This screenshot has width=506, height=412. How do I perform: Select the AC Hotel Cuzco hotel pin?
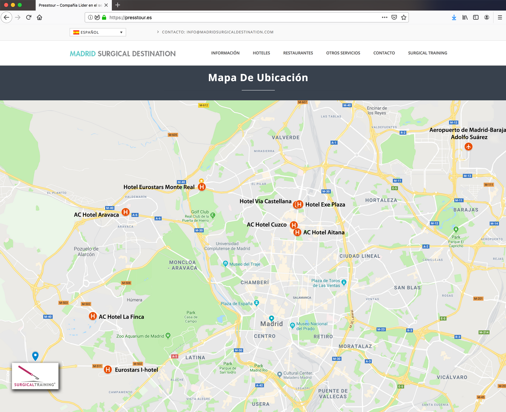(x=294, y=225)
